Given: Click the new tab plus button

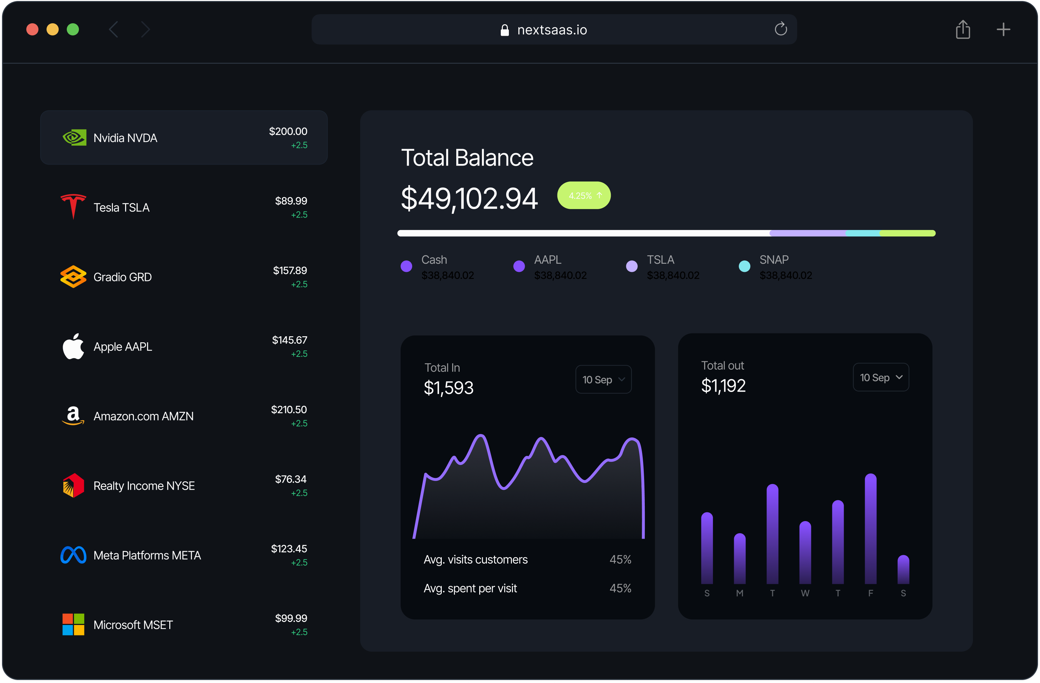Looking at the screenshot, I should [1003, 29].
